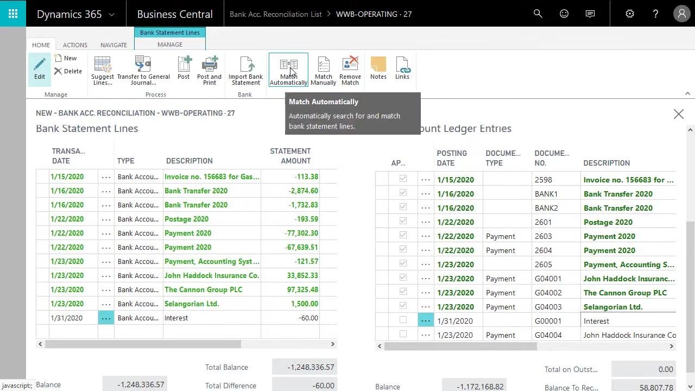Untick Applied checkbox for document G04001
Viewport: 695px width, 391px height.
pos(403,277)
